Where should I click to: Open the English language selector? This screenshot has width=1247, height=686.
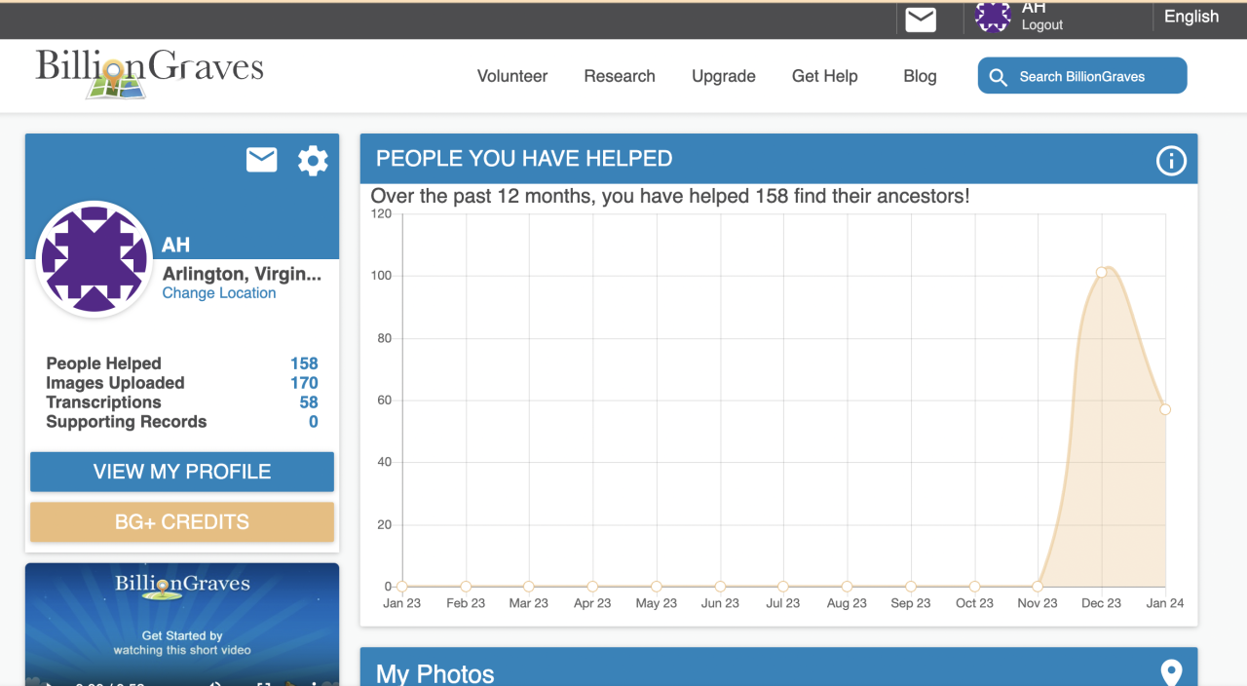point(1191,17)
